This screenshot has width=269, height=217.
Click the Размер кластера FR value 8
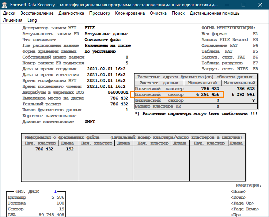(218, 106)
